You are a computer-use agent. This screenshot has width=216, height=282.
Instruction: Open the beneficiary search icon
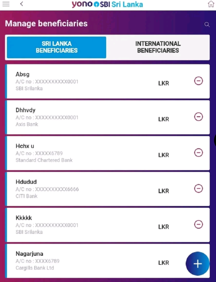[207, 24]
